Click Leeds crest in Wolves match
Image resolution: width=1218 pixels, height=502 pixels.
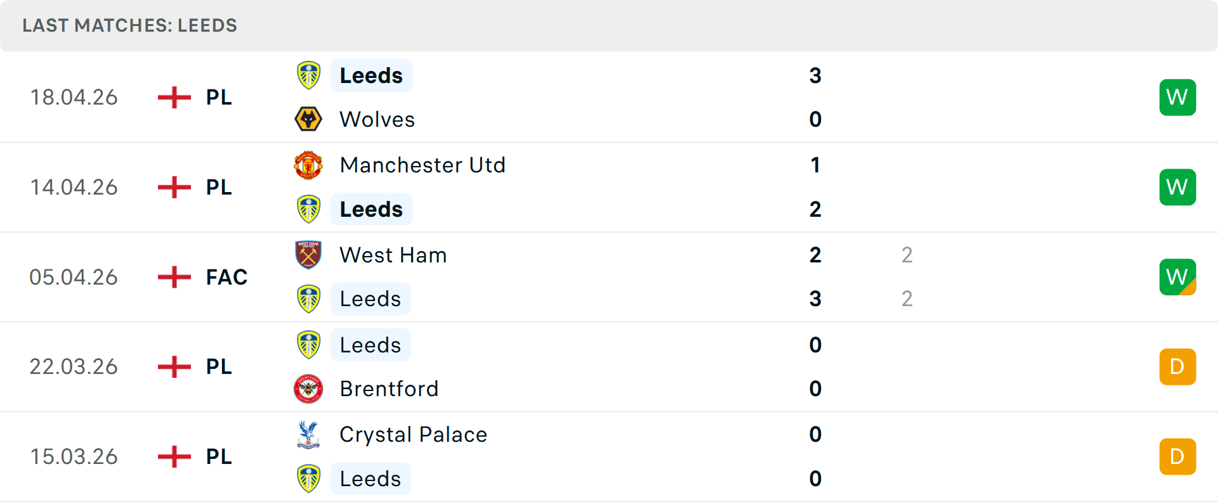pyautogui.click(x=308, y=75)
